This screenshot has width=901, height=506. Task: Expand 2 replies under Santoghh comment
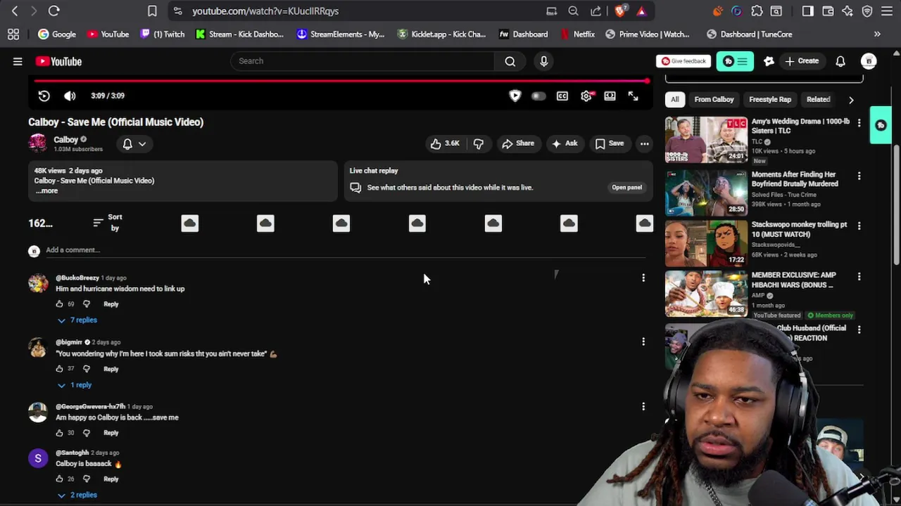pyautogui.click(x=77, y=495)
